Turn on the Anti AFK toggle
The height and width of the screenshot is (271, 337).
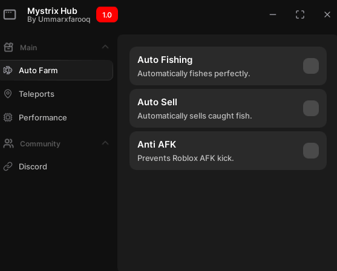click(311, 151)
